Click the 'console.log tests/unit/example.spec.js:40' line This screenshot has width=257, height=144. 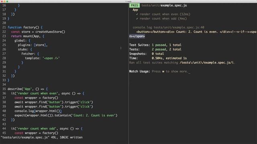[x=169, y=28]
